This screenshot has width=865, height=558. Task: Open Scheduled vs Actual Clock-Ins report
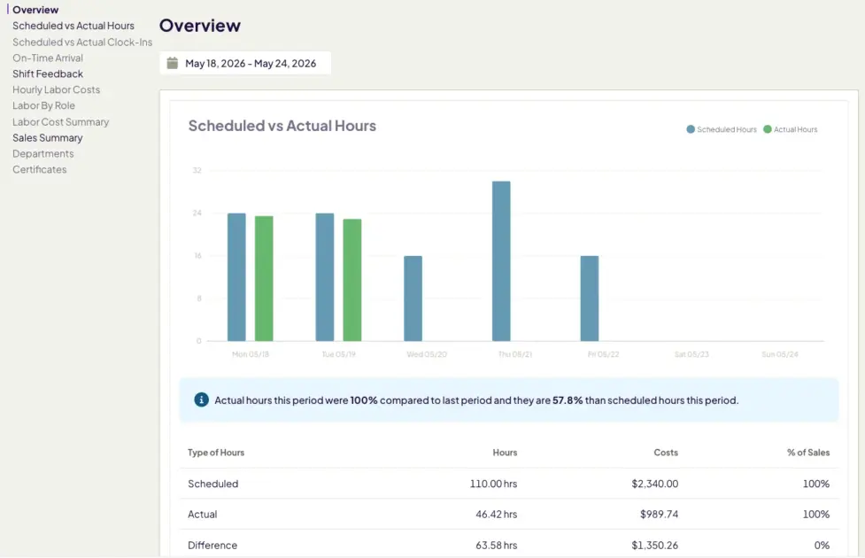(x=82, y=42)
